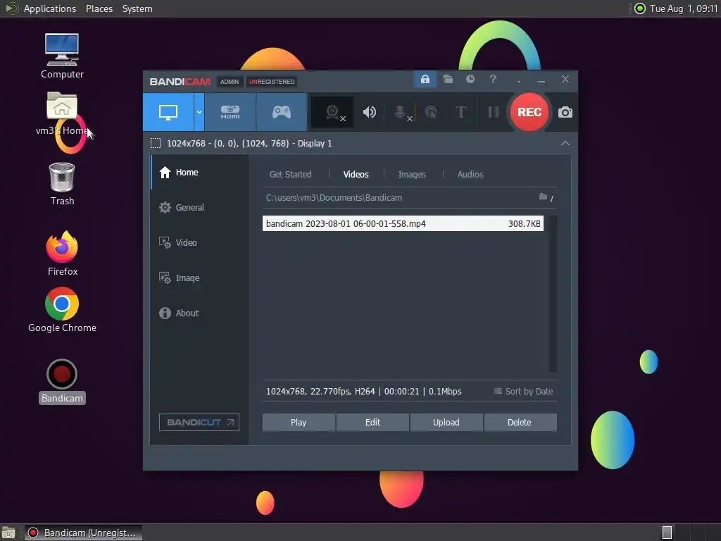
Task: Take a screenshot with camera icon
Action: tap(565, 112)
